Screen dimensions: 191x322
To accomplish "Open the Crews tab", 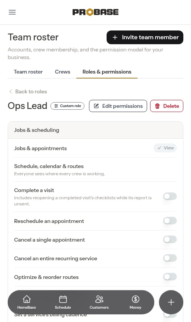I will pyautogui.click(x=63, y=72).
